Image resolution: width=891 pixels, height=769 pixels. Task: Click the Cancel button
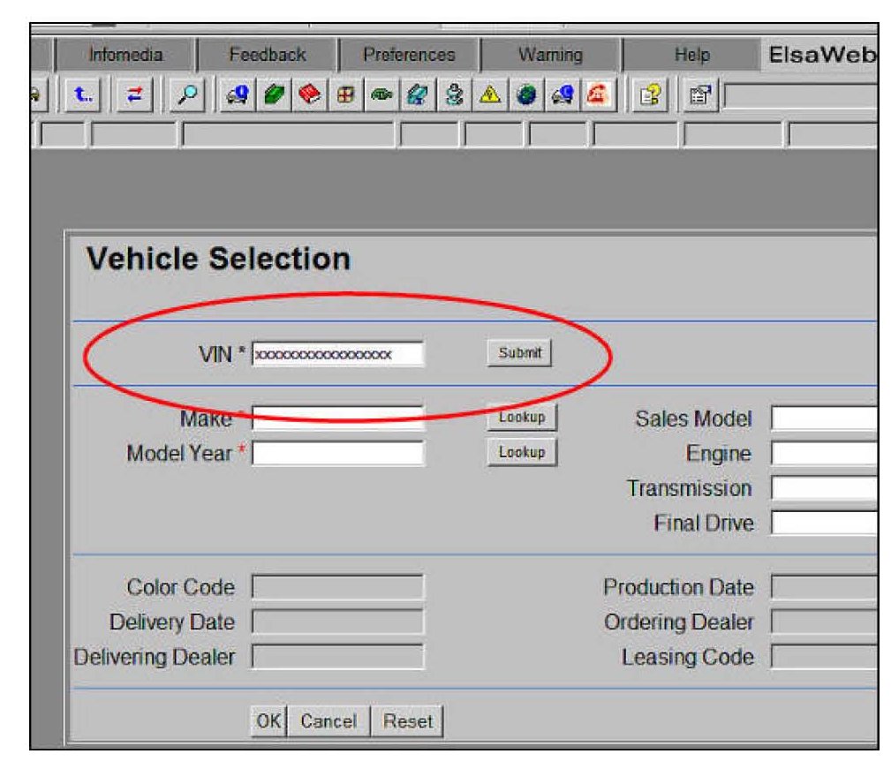[x=328, y=721]
